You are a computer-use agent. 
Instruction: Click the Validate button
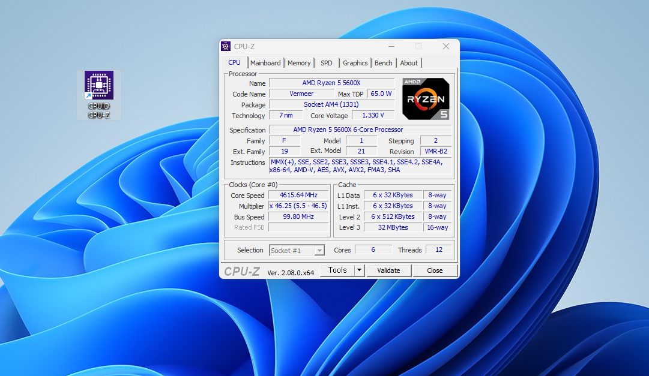[x=388, y=270]
